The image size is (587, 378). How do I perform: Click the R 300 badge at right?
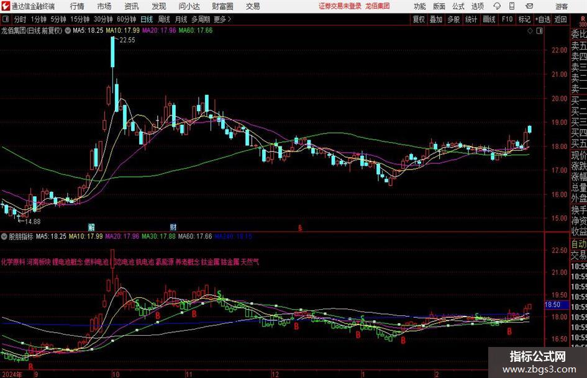(583, 21)
